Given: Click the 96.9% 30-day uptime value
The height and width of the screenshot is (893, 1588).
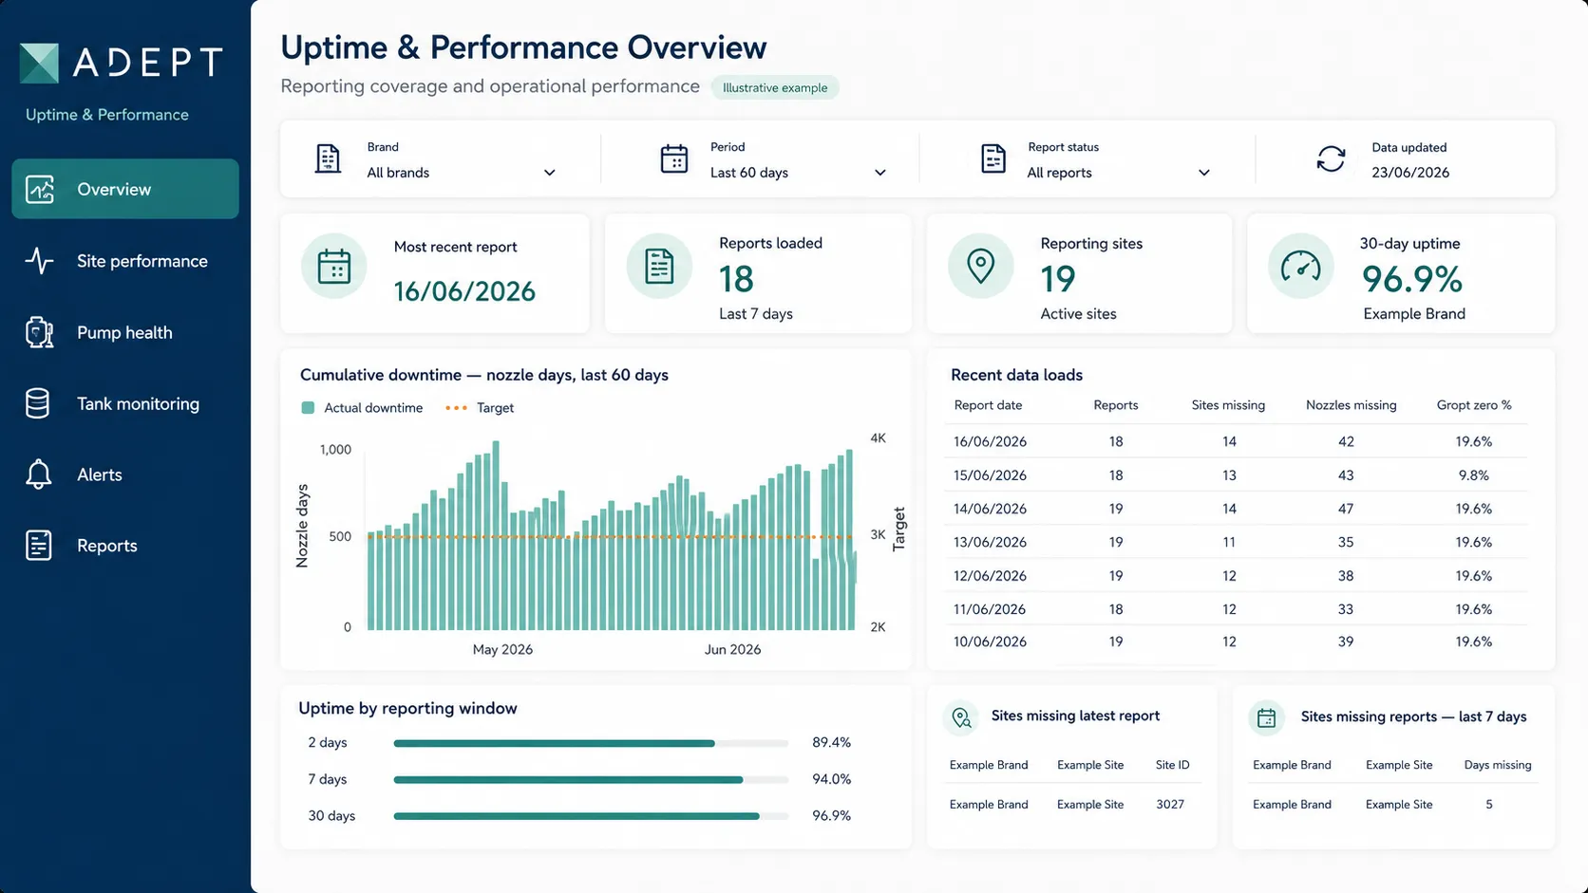Looking at the screenshot, I should (x=1412, y=279).
